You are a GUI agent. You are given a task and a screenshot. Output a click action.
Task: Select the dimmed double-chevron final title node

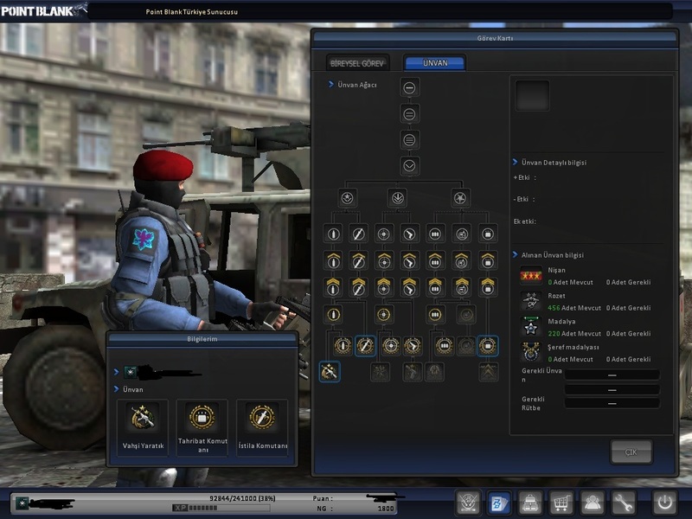point(488,372)
